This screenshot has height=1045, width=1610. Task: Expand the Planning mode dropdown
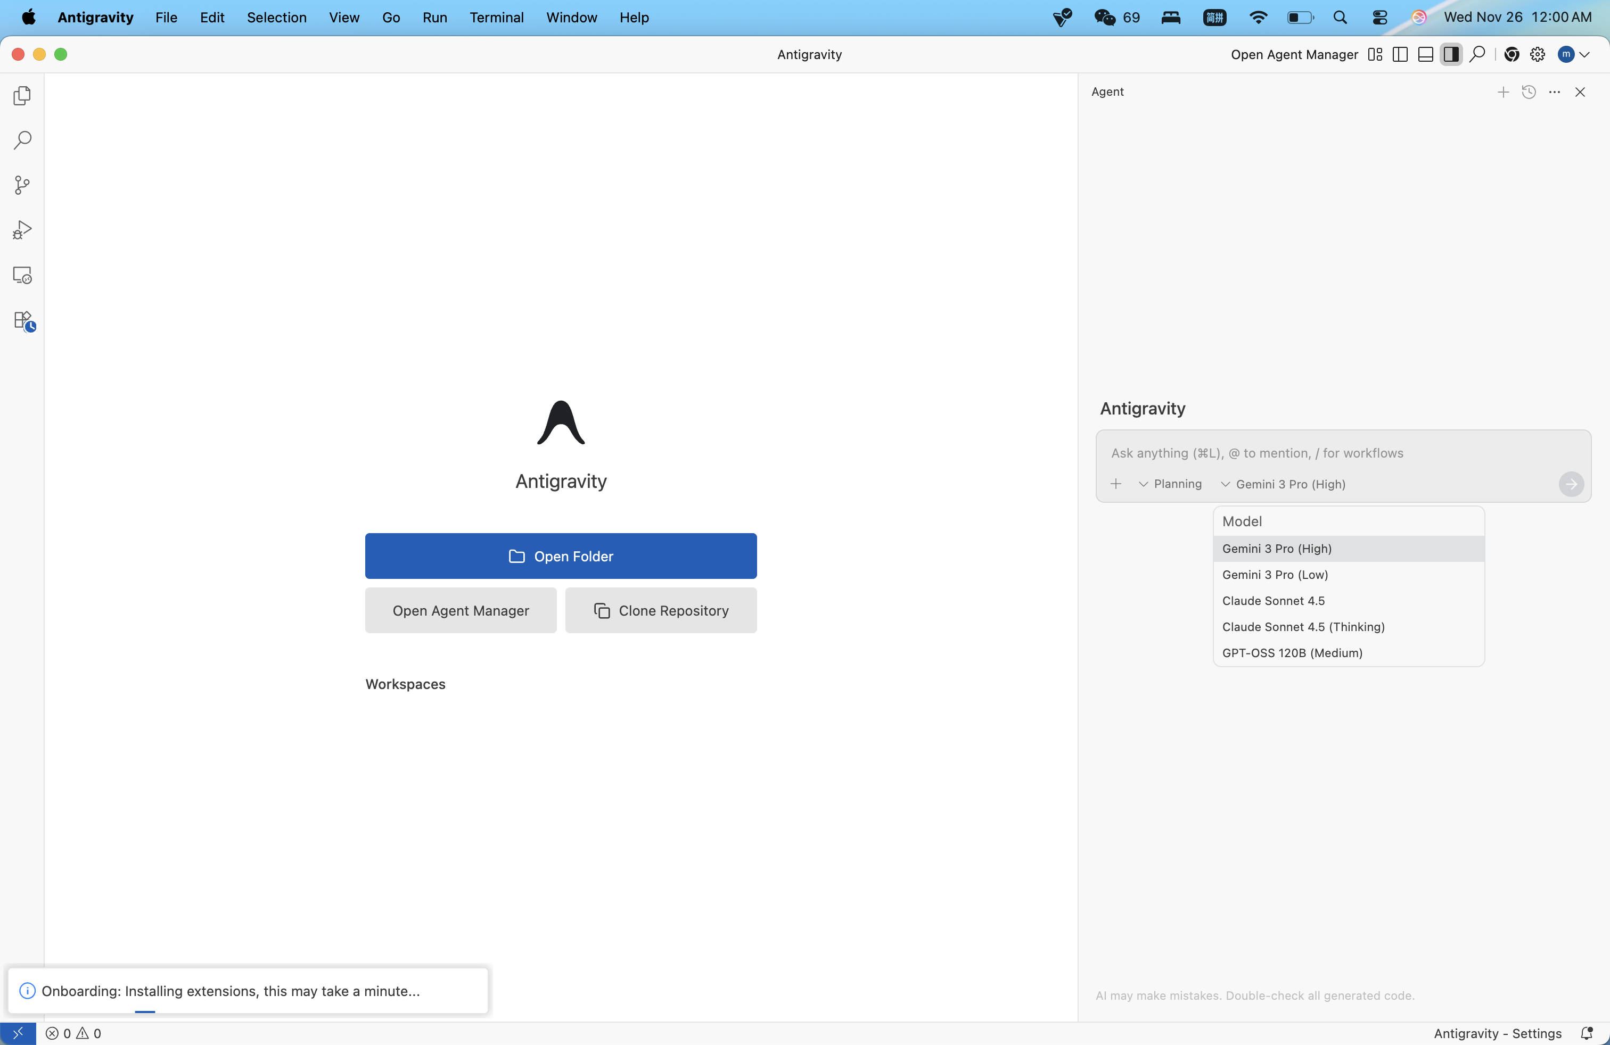pos(1170,484)
